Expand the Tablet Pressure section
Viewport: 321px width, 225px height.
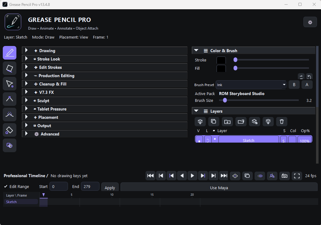105,109
